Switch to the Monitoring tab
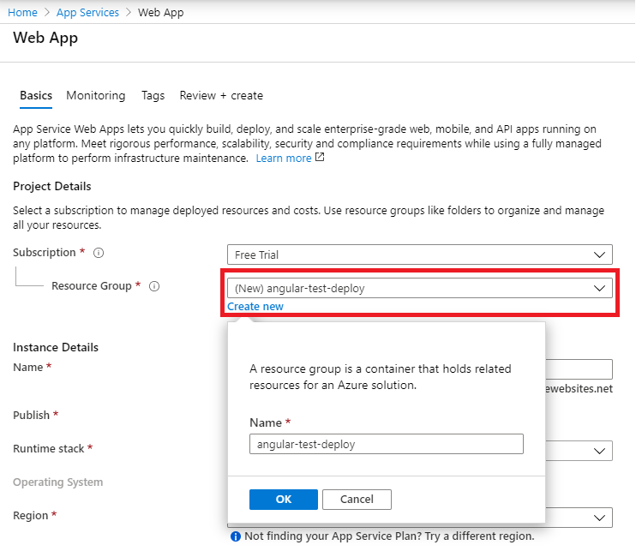The width and height of the screenshot is (642, 551). [x=96, y=96]
